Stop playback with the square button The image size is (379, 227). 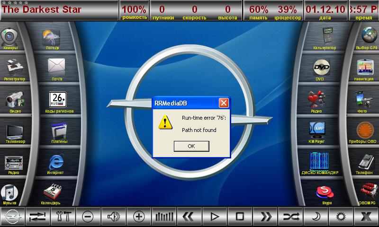click(x=240, y=217)
